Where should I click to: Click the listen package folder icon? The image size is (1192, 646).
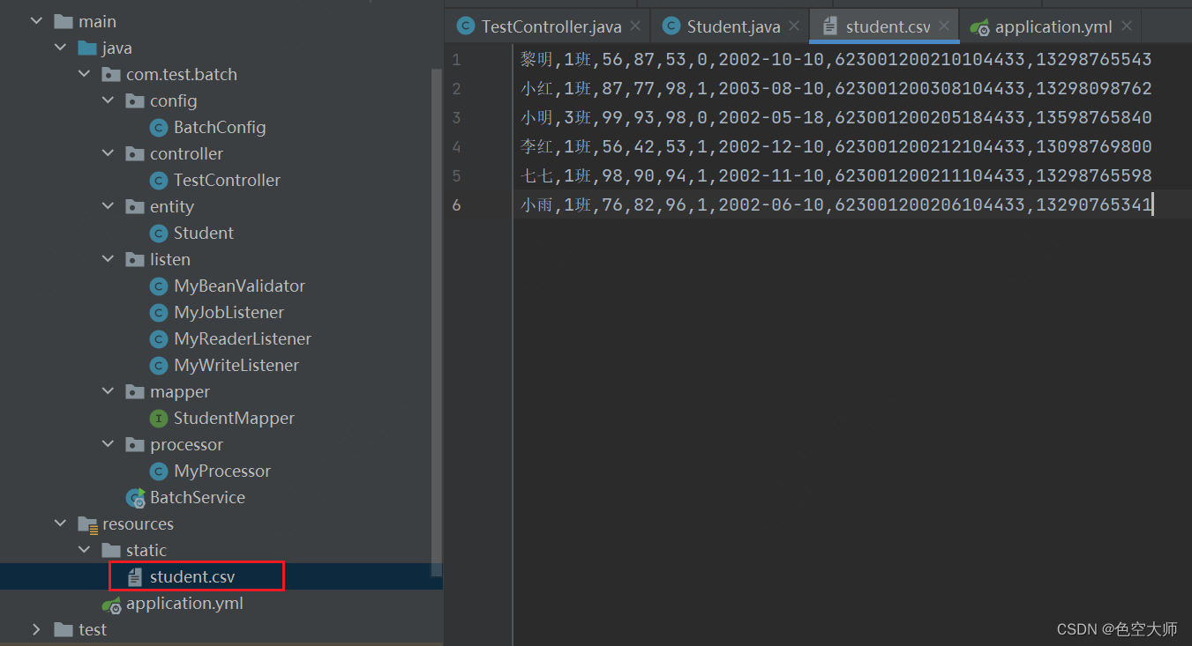(x=135, y=259)
